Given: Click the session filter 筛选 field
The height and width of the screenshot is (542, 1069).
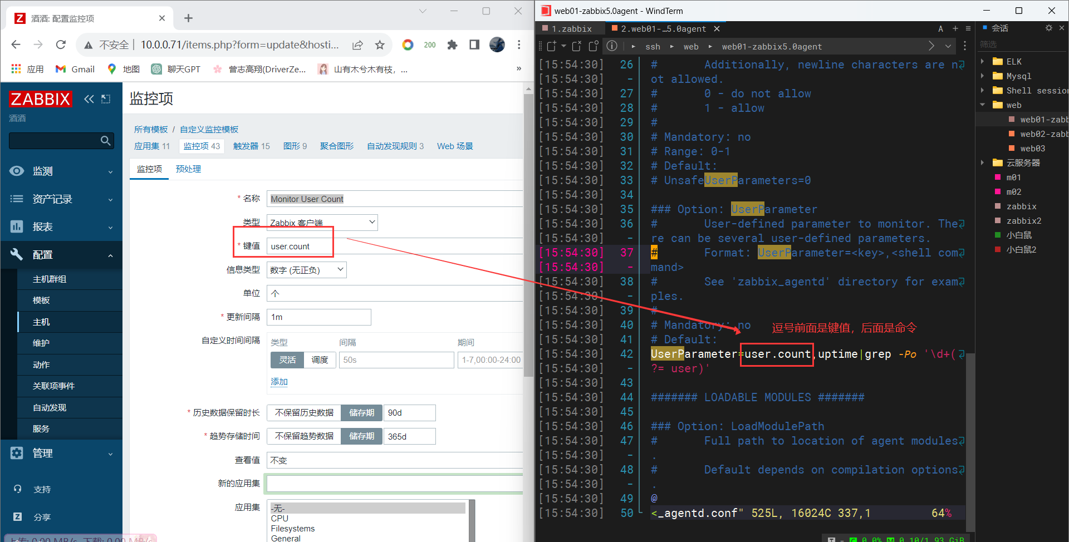Looking at the screenshot, I should click(1022, 45).
